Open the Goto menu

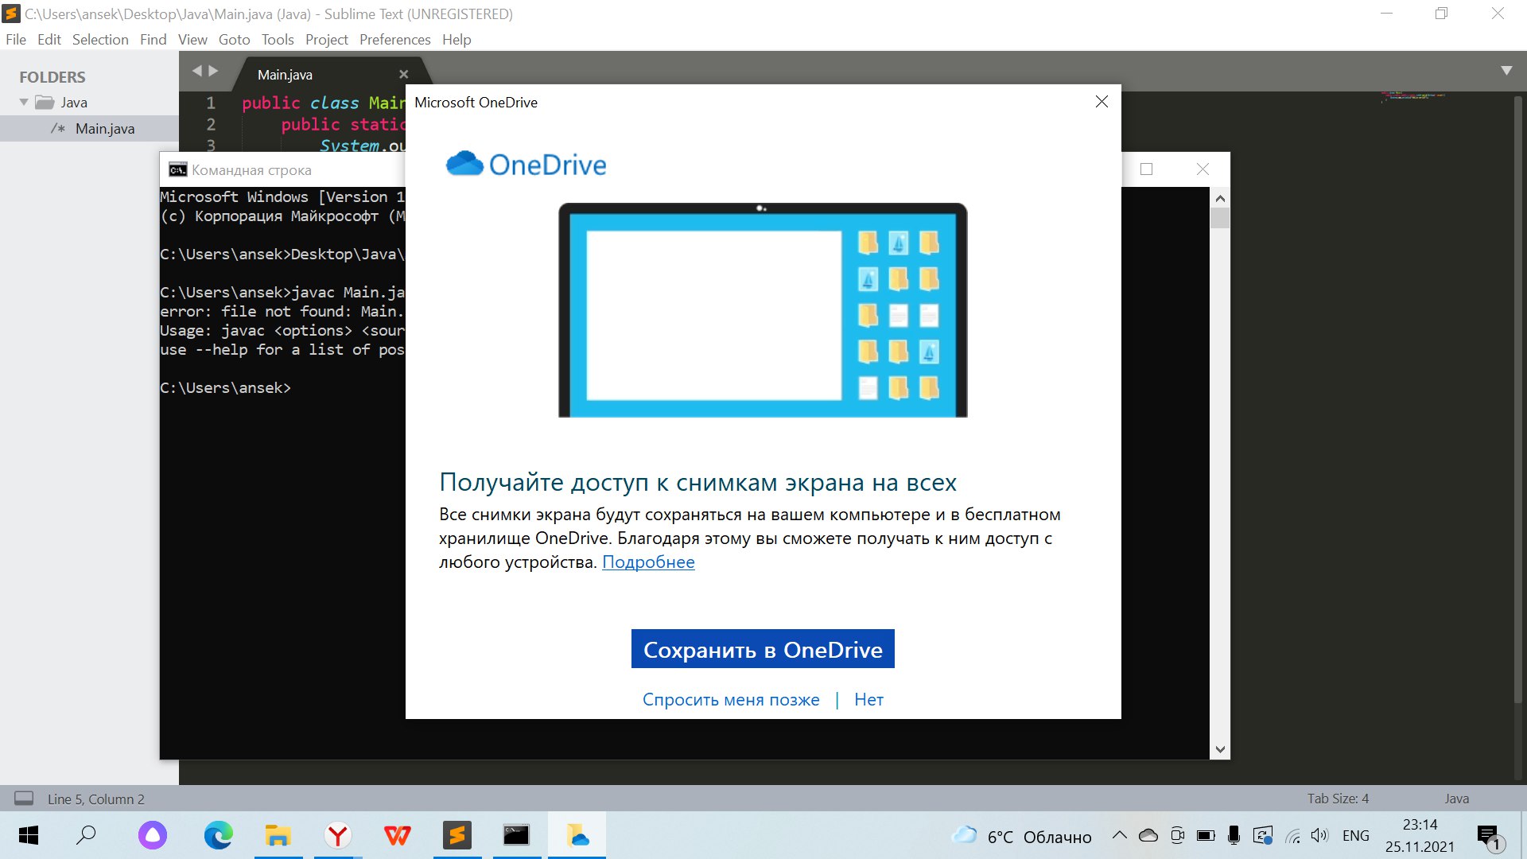click(x=234, y=39)
